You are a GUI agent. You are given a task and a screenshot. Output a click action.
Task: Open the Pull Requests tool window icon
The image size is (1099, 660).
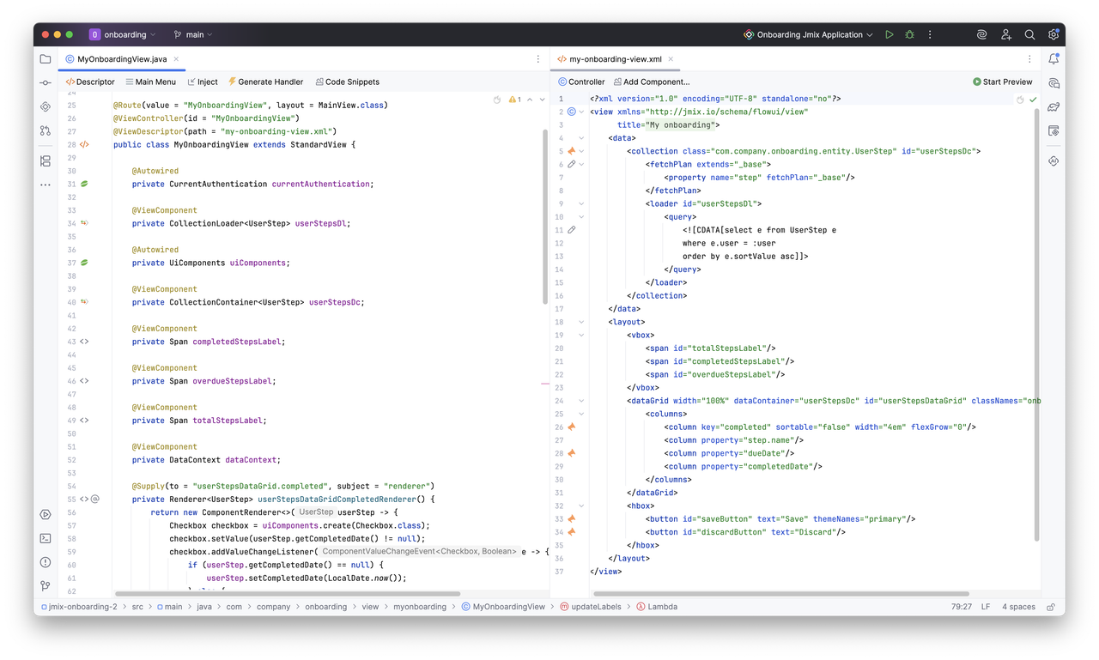[x=46, y=130]
